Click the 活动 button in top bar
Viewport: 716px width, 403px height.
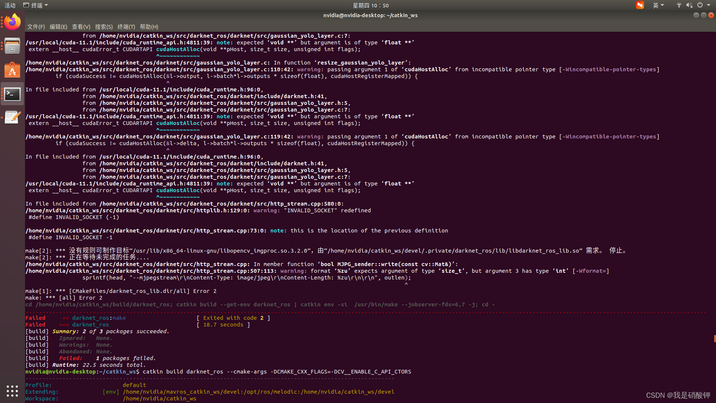click(x=10, y=5)
